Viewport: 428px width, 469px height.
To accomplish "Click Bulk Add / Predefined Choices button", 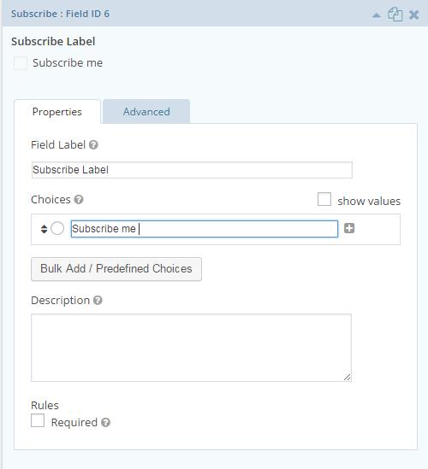I will click(x=116, y=269).
